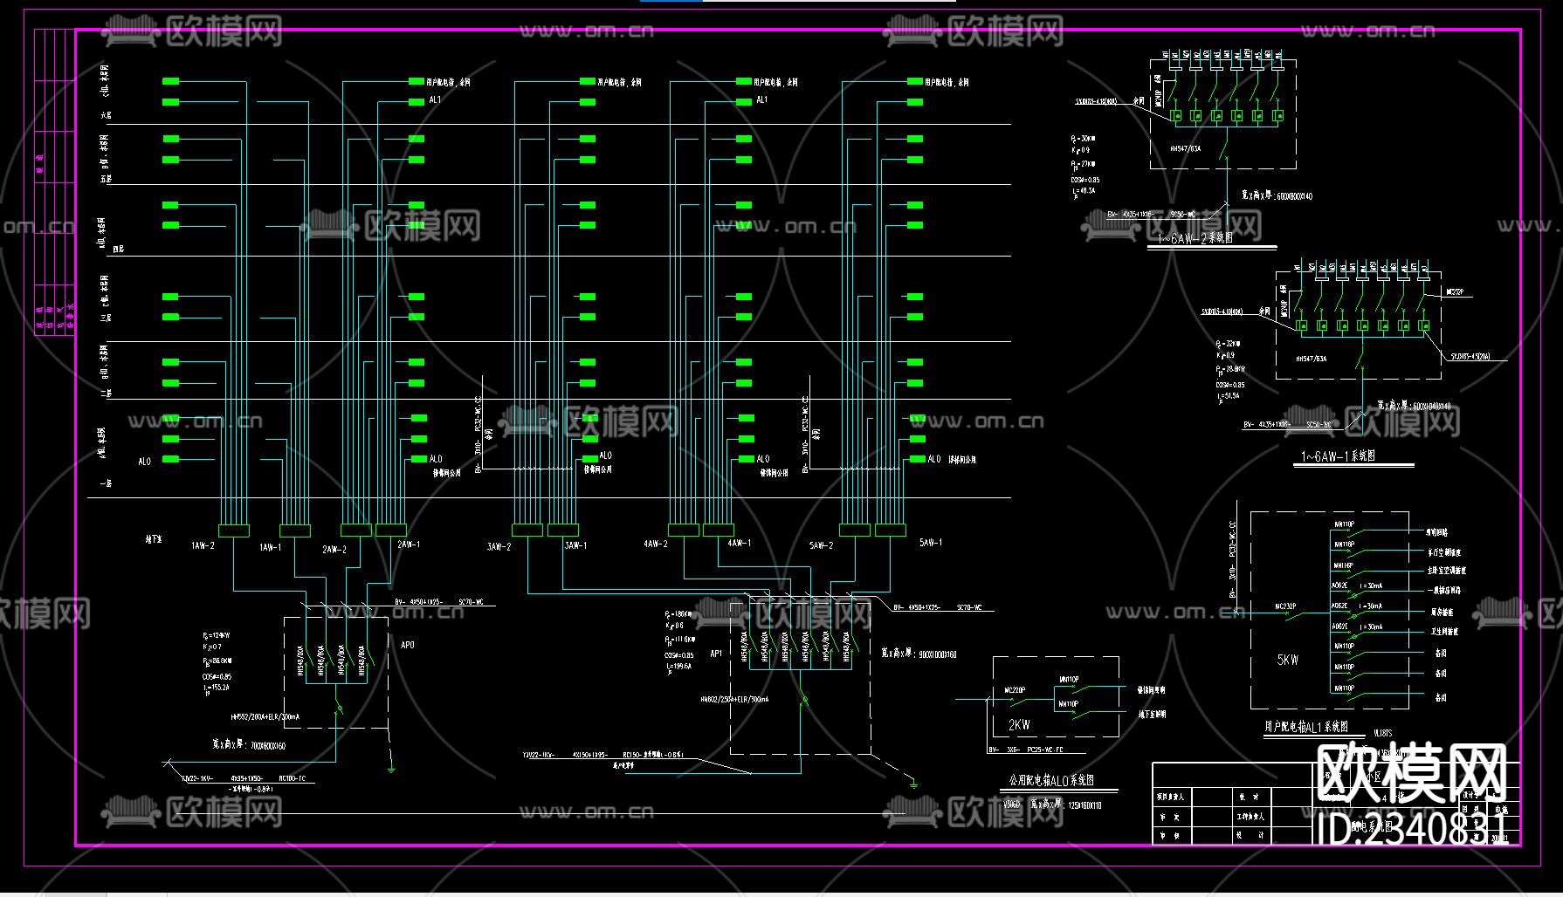The width and height of the screenshot is (1563, 897).
Task: Select the 2AW-2 panel label
Action: click(x=334, y=550)
